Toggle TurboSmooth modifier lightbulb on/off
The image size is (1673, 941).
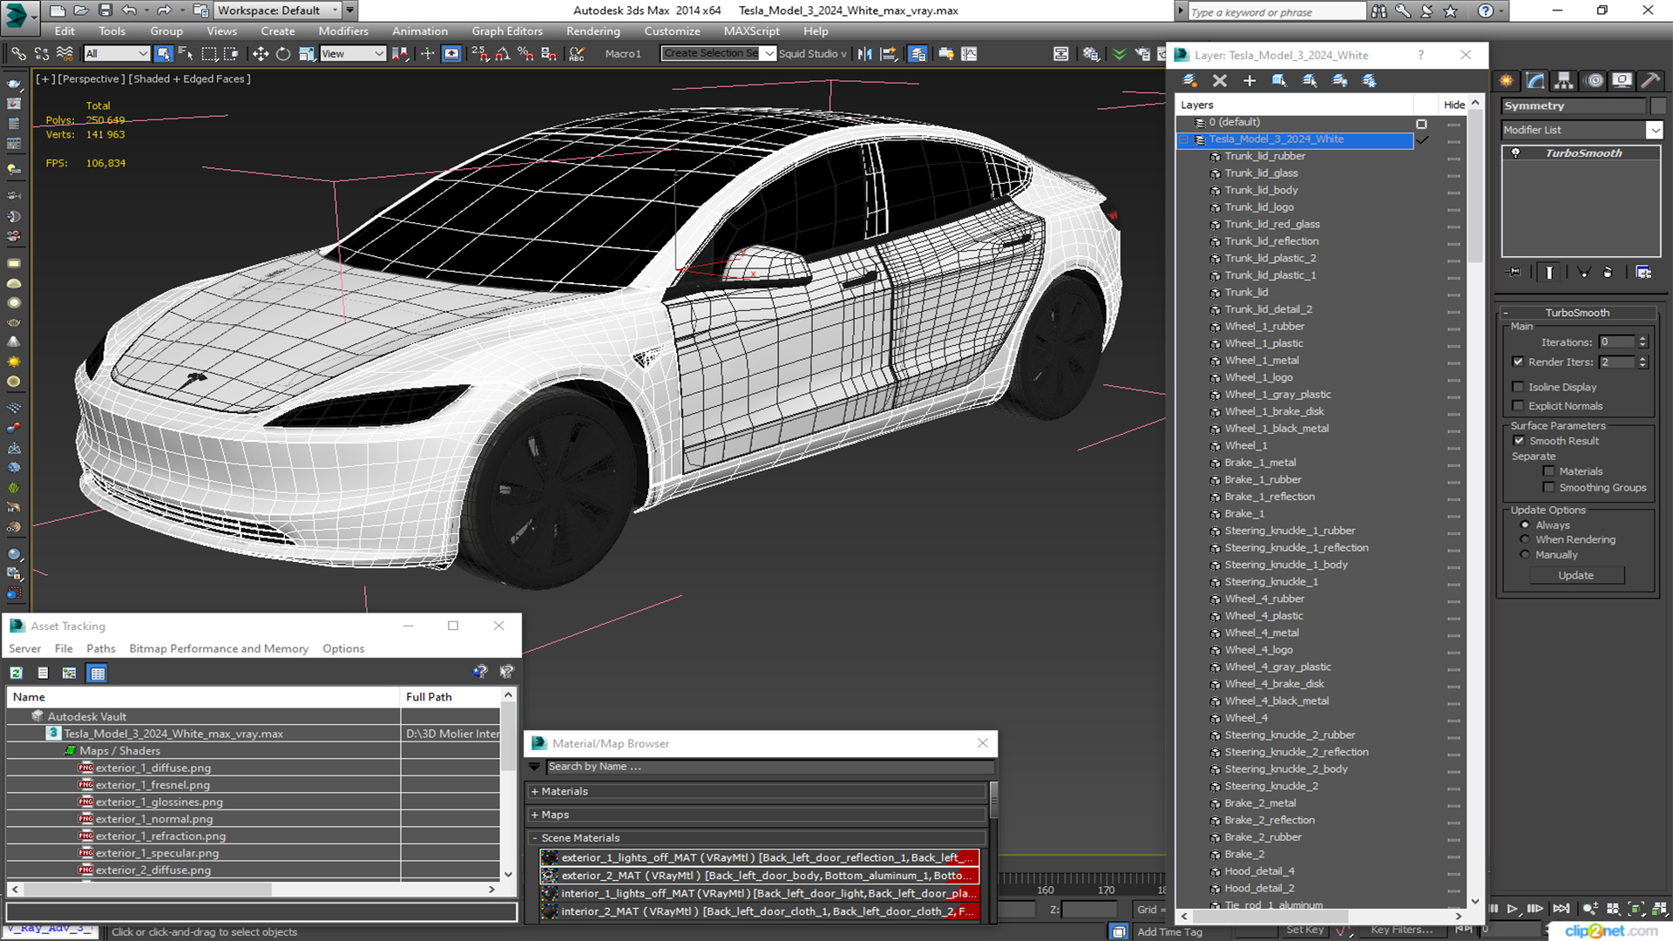click(1515, 153)
